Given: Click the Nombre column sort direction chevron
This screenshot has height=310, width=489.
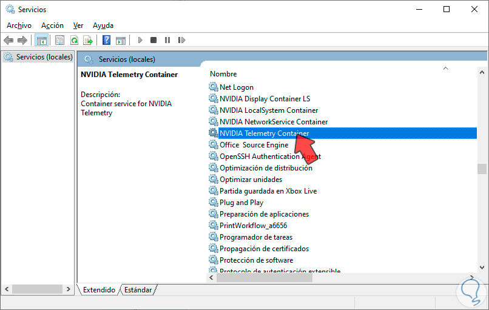Looking at the screenshot, I should (x=446, y=69).
